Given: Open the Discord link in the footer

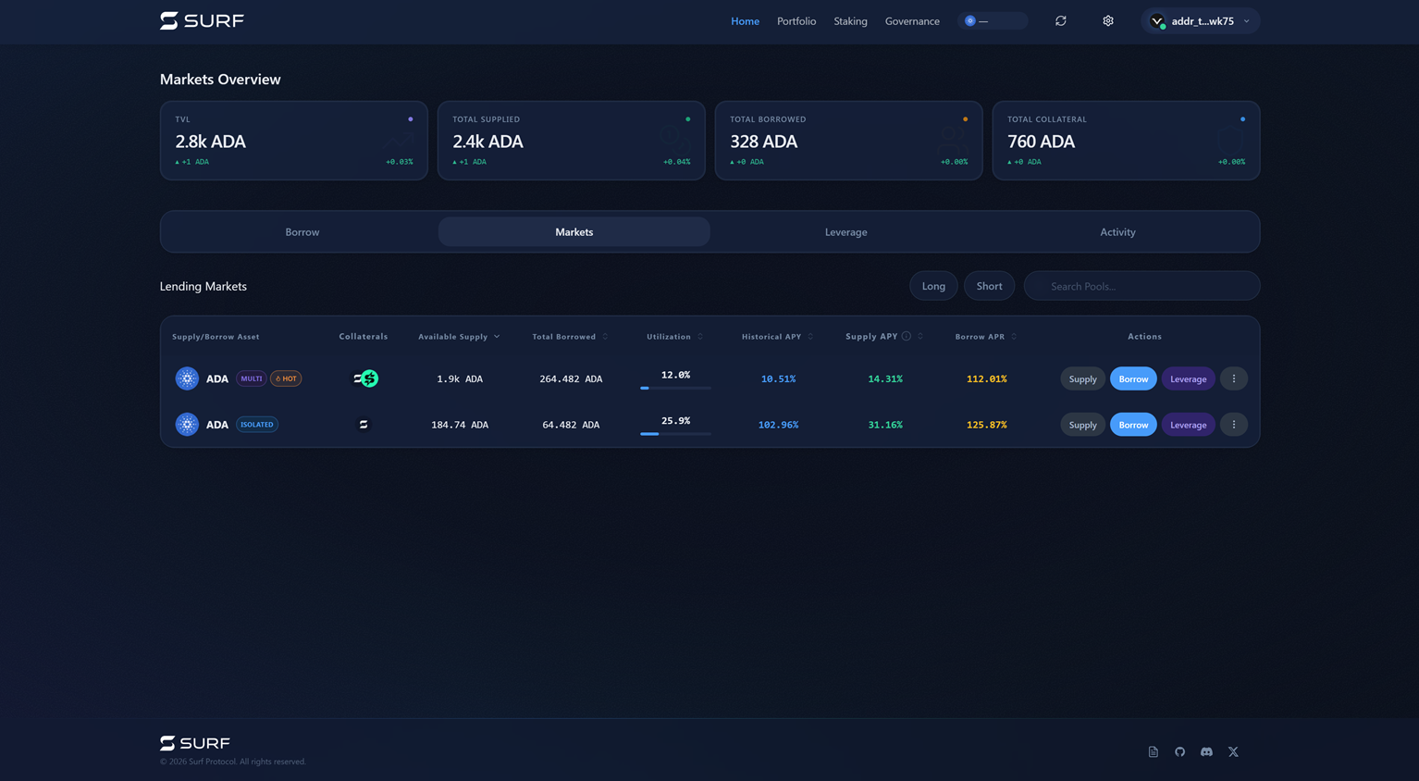Looking at the screenshot, I should pos(1206,752).
